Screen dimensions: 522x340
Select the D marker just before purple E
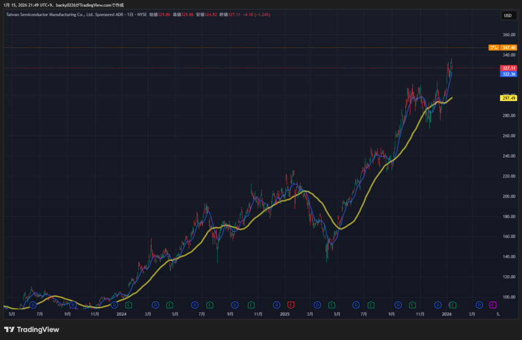479,305
